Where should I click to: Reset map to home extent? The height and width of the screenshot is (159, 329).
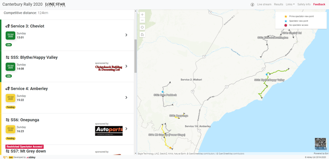tap(142, 35)
